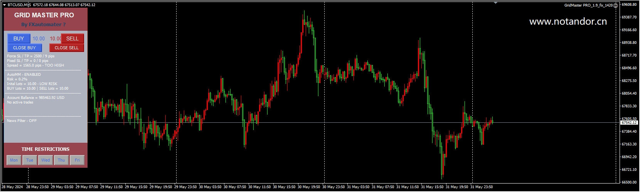Click the current price label 67542.12
The image size is (640, 192).
[x=629, y=123]
